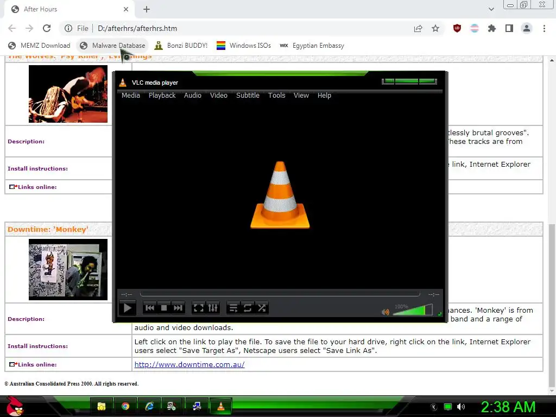Switch to Chrome in taskbar

coord(125,406)
